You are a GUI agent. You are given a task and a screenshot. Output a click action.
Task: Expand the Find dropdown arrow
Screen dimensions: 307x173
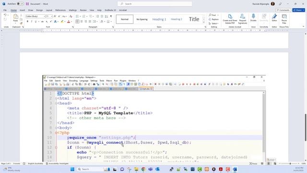pos(218,15)
